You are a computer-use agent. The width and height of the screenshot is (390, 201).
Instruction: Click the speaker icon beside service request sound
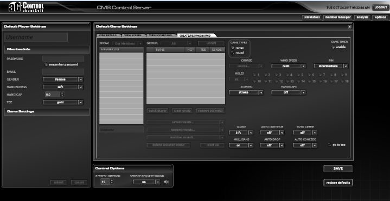[x=167, y=182]
